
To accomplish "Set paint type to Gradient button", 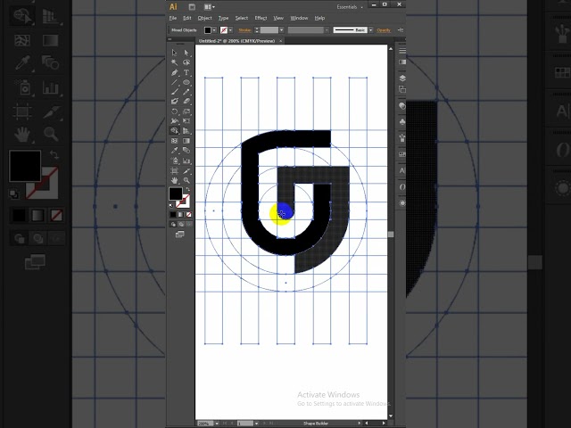I will click(181, 215).
